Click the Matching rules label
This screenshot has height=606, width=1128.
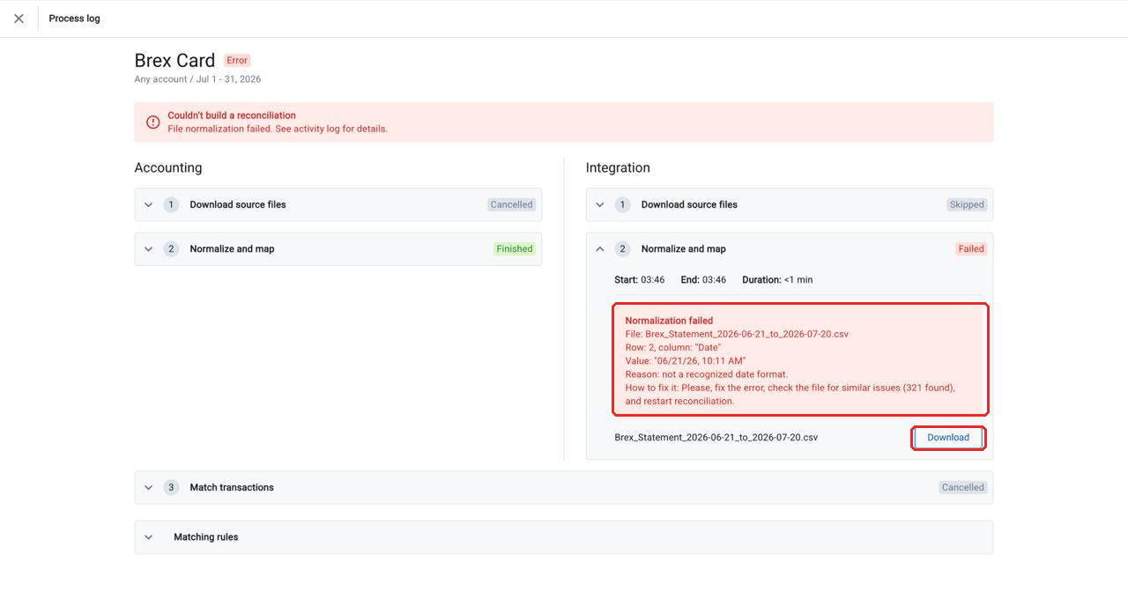[206, 537]
